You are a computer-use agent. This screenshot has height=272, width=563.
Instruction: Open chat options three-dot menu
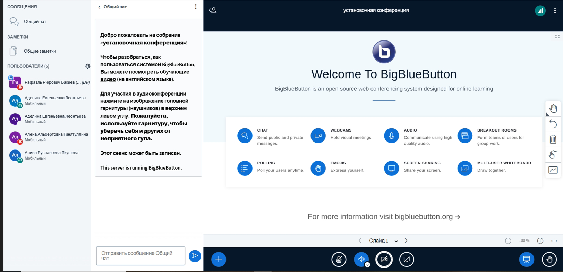click(x=196, y=7)
